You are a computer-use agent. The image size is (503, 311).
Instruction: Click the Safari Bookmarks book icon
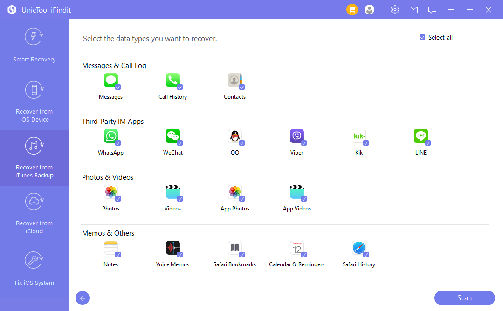coord(235,248)
